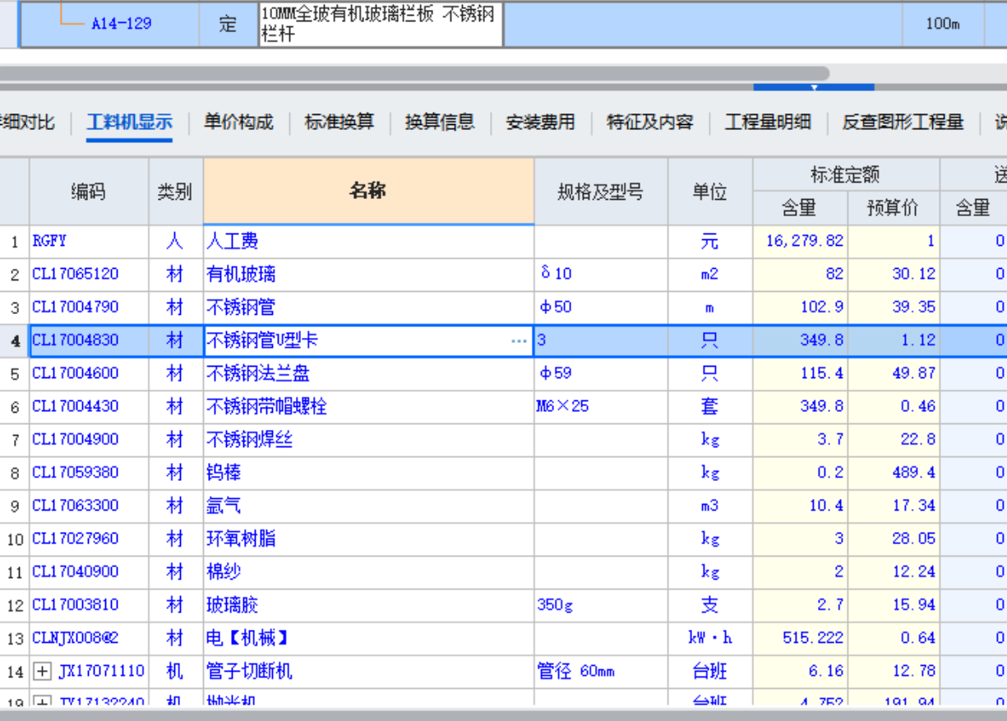The height and width of the screenshot is (721, 1007).
Task: Expand the 管子切断机 machine row
Action: pyautogui.click(x=42, y=672)
